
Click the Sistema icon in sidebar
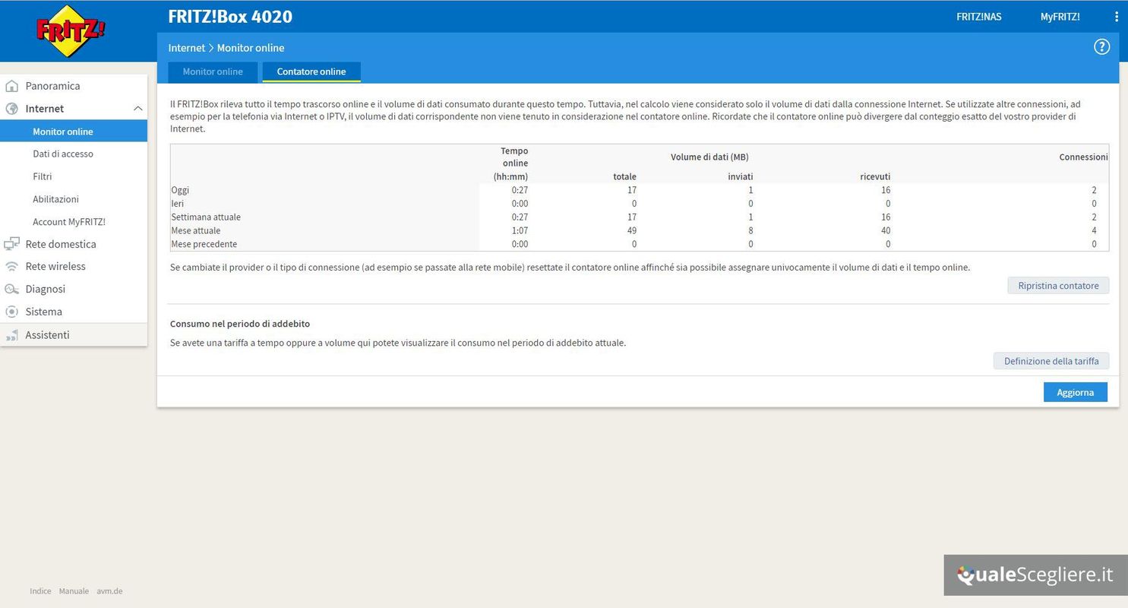point(11,312)
